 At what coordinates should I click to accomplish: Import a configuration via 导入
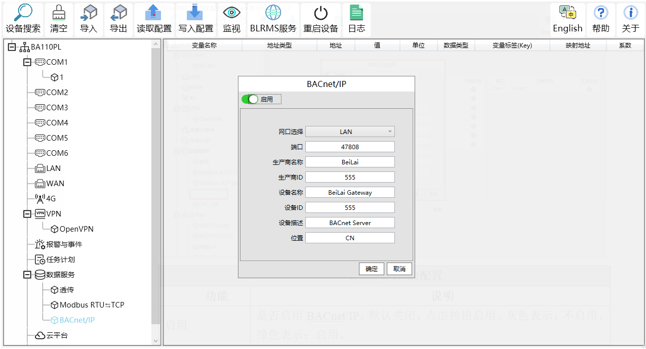tap(89, 19)
